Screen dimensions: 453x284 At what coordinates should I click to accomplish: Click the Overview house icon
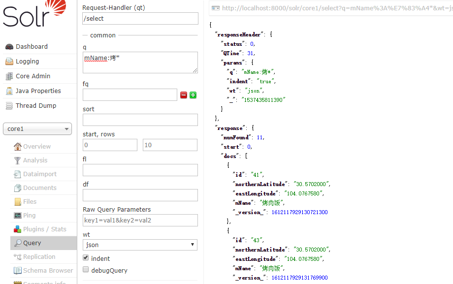(18, 147)
